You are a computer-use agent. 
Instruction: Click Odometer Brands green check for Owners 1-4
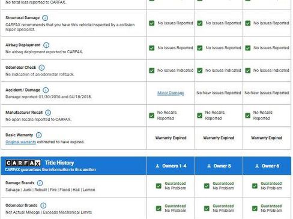coord(159,208)
